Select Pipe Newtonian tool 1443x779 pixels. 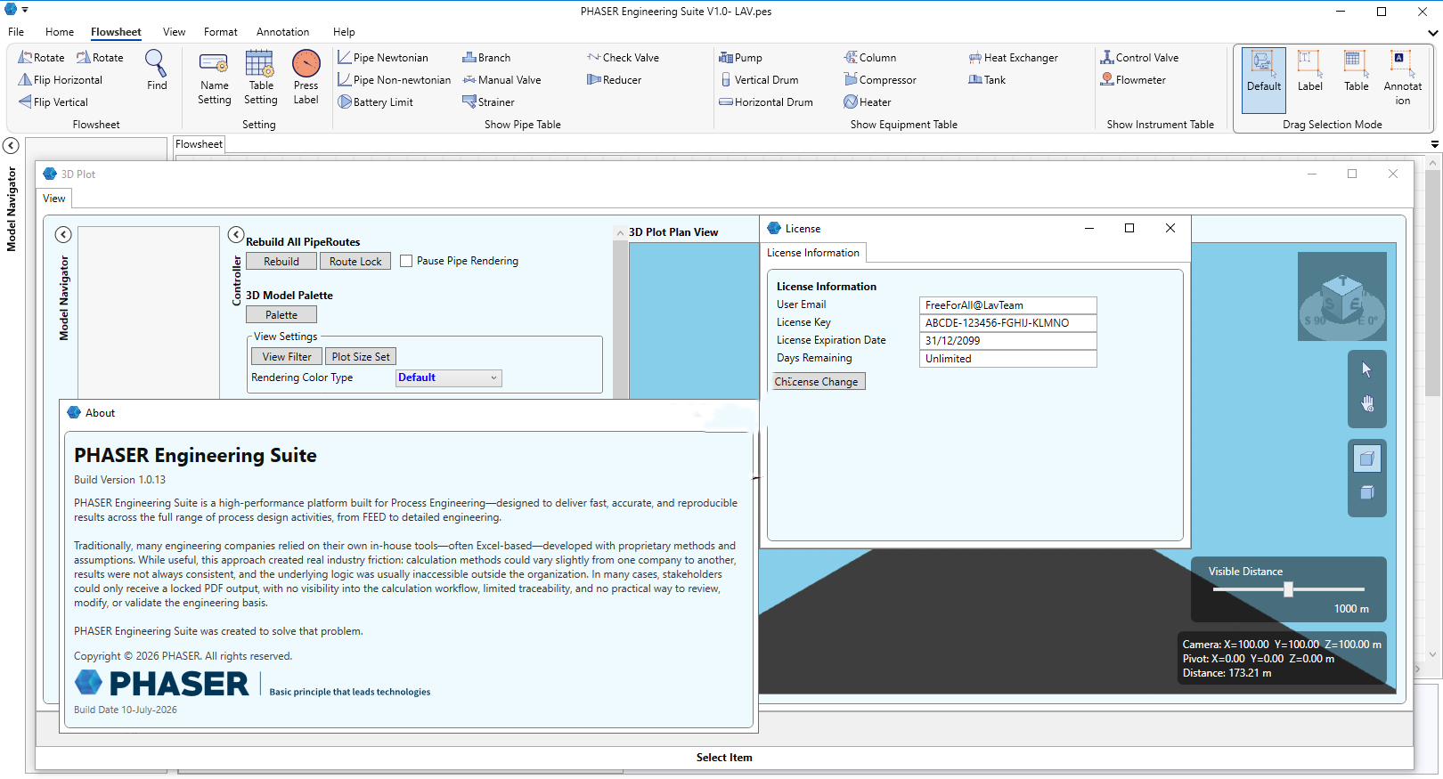pos(383,58)
